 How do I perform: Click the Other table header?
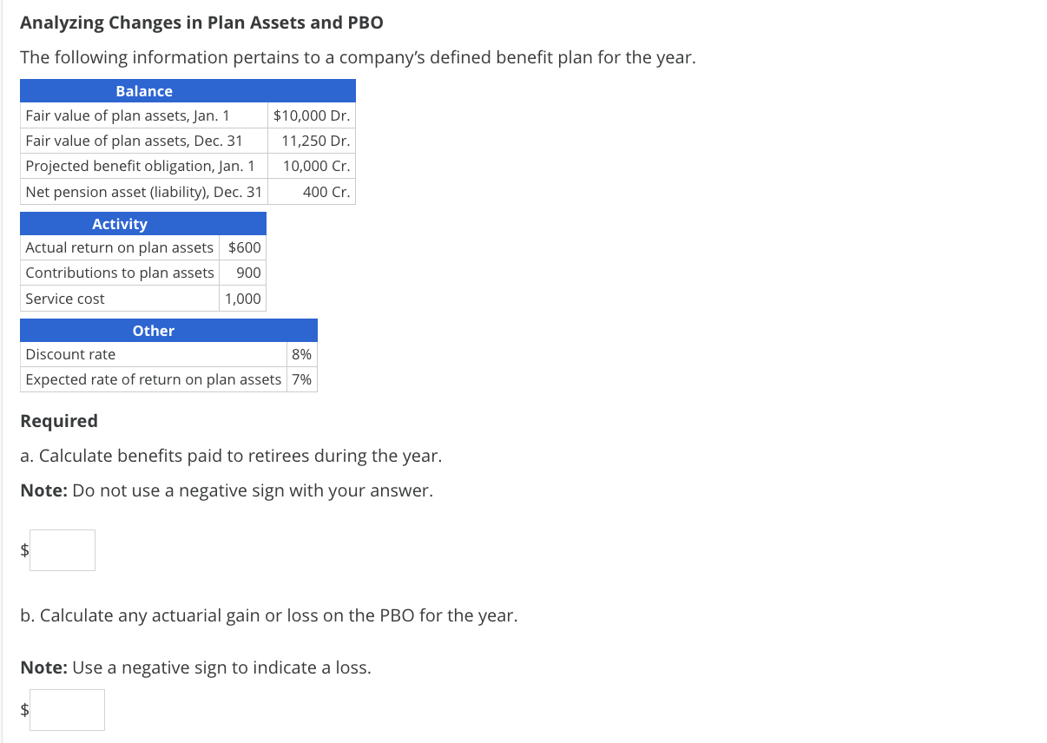pos(153,330)
